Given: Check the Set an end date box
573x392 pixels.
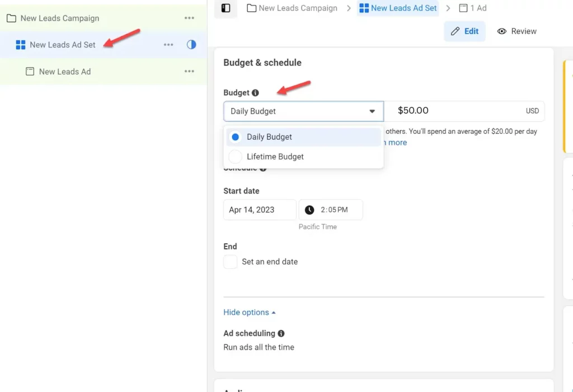Looking at the screenshot, I should pos(231,262).
